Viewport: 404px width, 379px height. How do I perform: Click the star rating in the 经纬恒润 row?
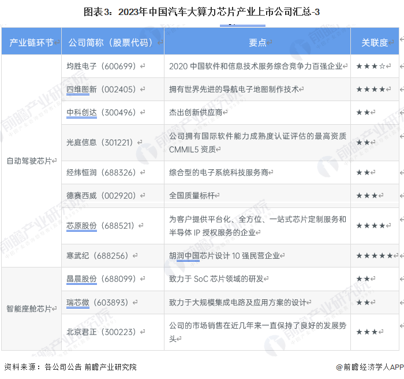coord(363,172)
